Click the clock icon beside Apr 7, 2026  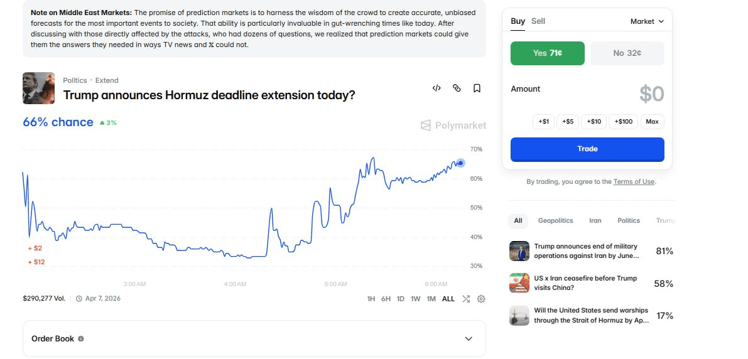(79, 299)
